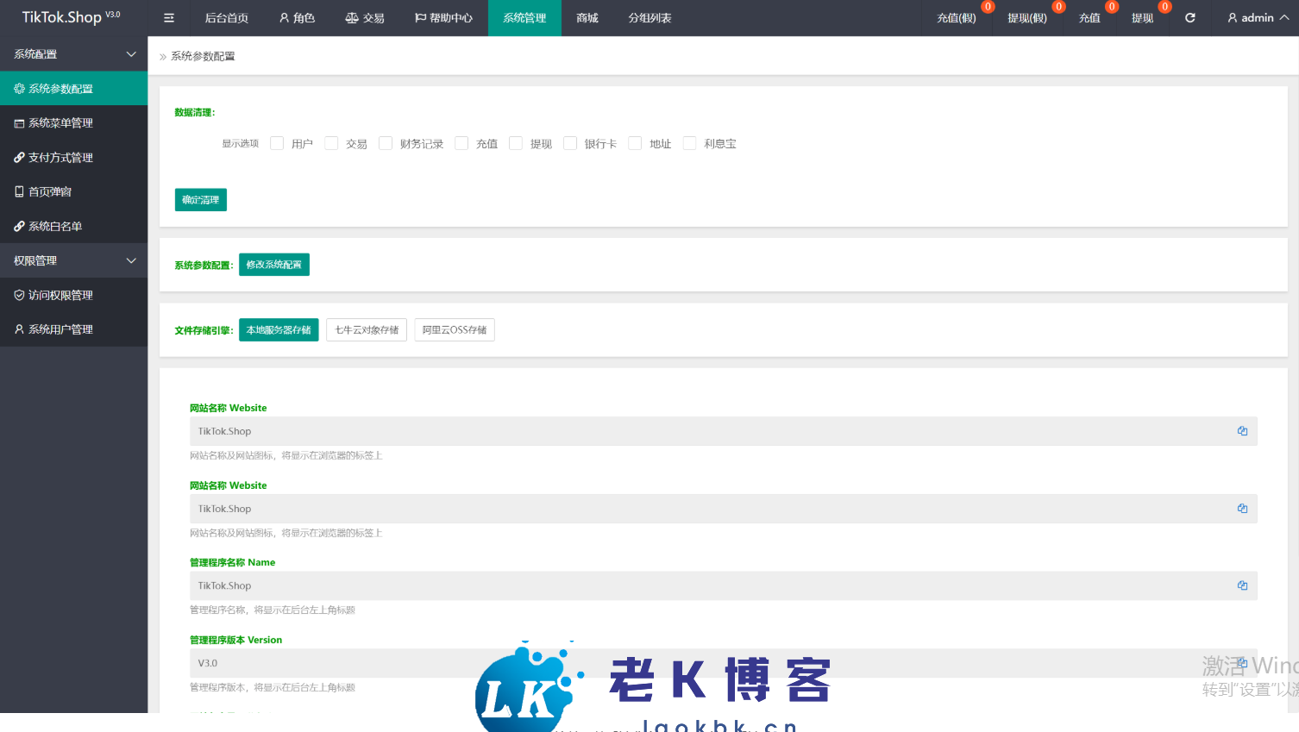Open 系统用户管理 sidebar item
The height and width of the screenshot is (732, 1299).
click(x=60, y=329)
